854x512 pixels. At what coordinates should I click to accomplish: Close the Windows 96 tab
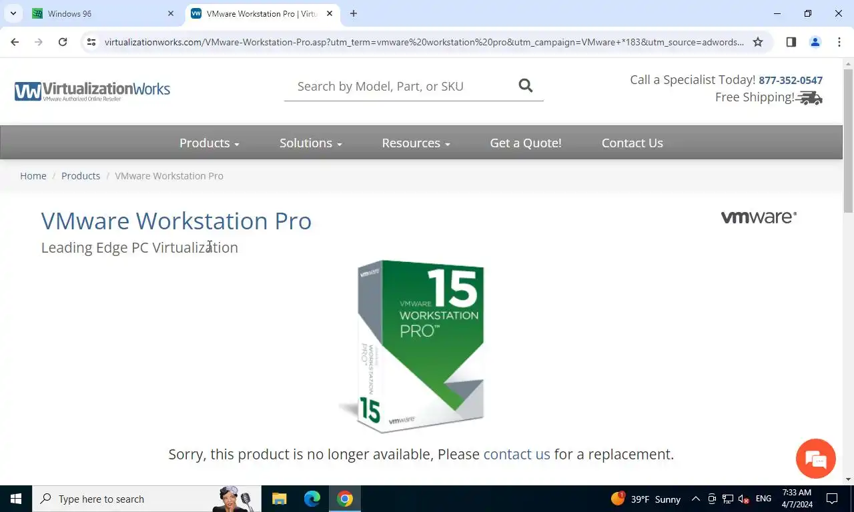pos(171,13)
